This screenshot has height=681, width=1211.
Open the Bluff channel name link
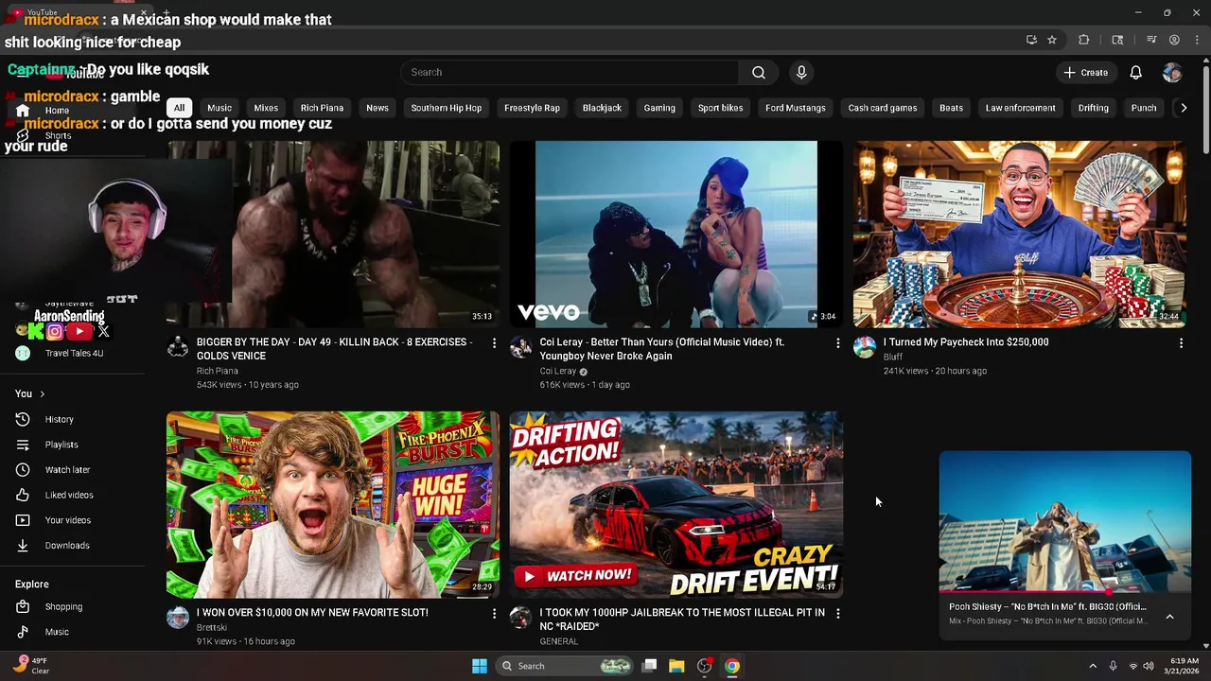[893, 358]
